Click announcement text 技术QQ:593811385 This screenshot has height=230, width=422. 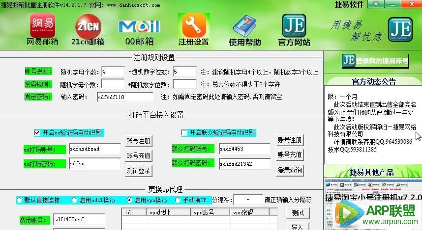click(x=352, y=150)
